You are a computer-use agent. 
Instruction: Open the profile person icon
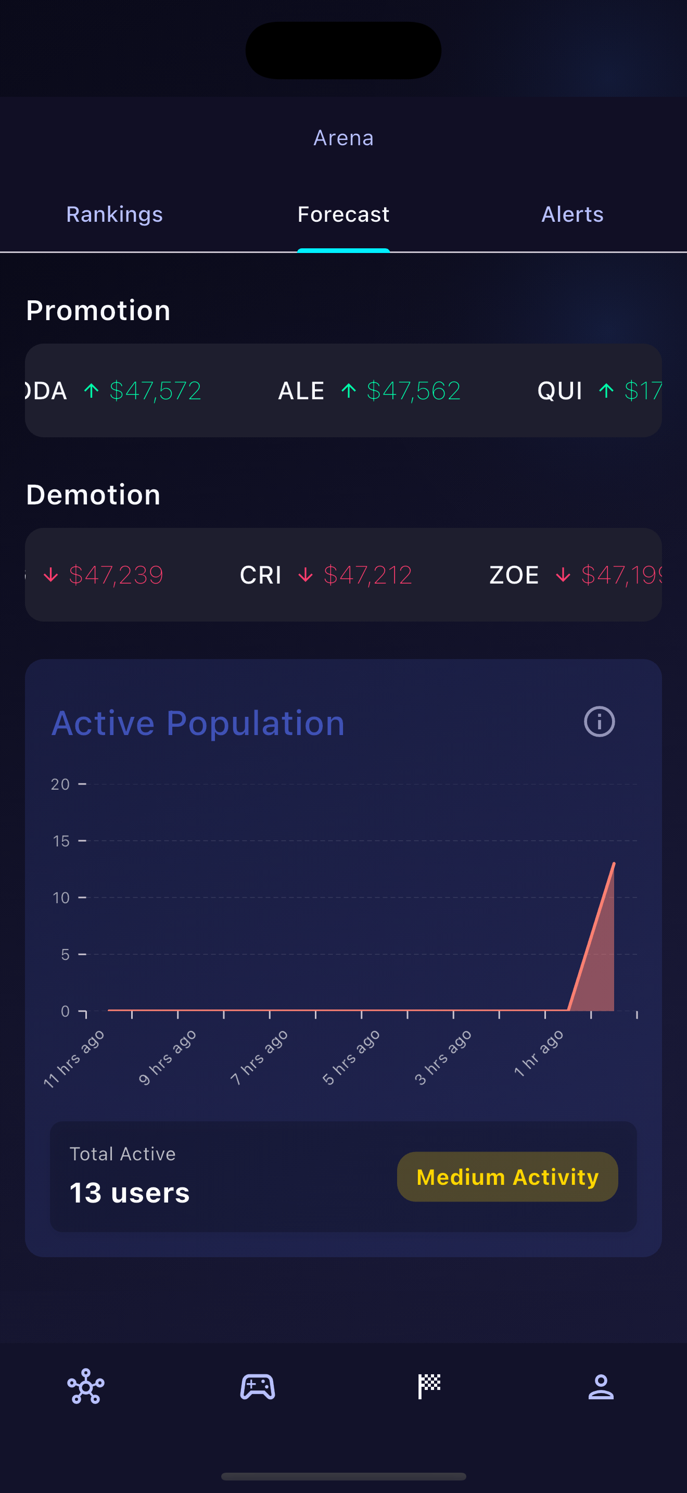[601, 1386]
